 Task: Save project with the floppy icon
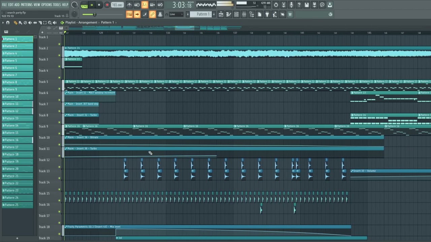coord(307,5)
